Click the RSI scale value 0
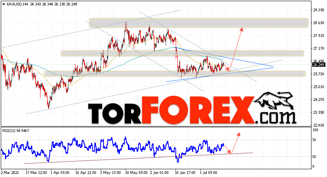 pyautogui.click(x=314, y=167)
